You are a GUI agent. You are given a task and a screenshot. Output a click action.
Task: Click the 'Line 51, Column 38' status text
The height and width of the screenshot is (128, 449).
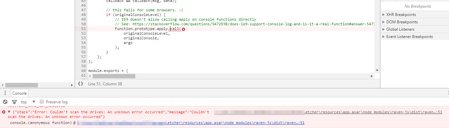[x=105, y=84]
